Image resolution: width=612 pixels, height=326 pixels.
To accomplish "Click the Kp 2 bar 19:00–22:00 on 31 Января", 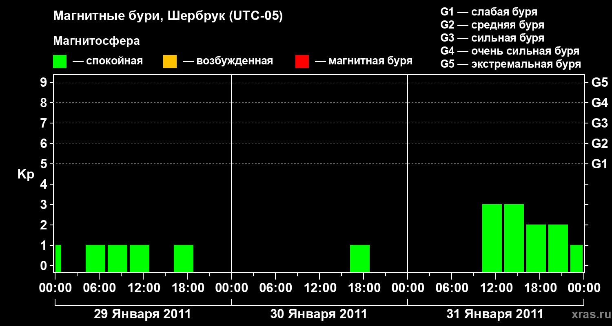I will [x=558, y=248].
